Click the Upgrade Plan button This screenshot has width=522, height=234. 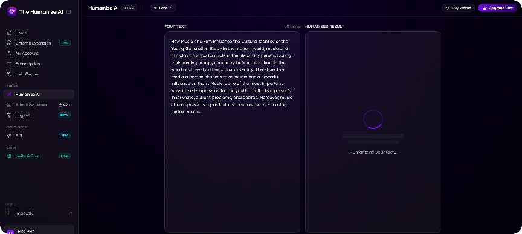pyautogui.click(x=498, y=8)
